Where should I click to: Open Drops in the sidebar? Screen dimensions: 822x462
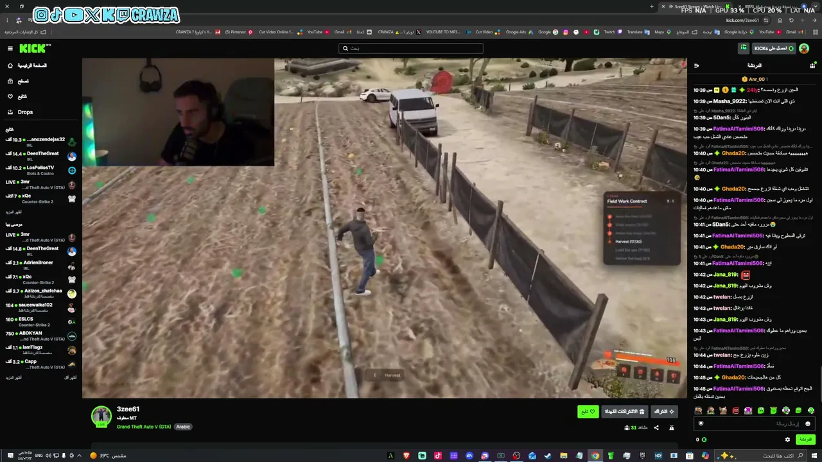tap(20, 112)
